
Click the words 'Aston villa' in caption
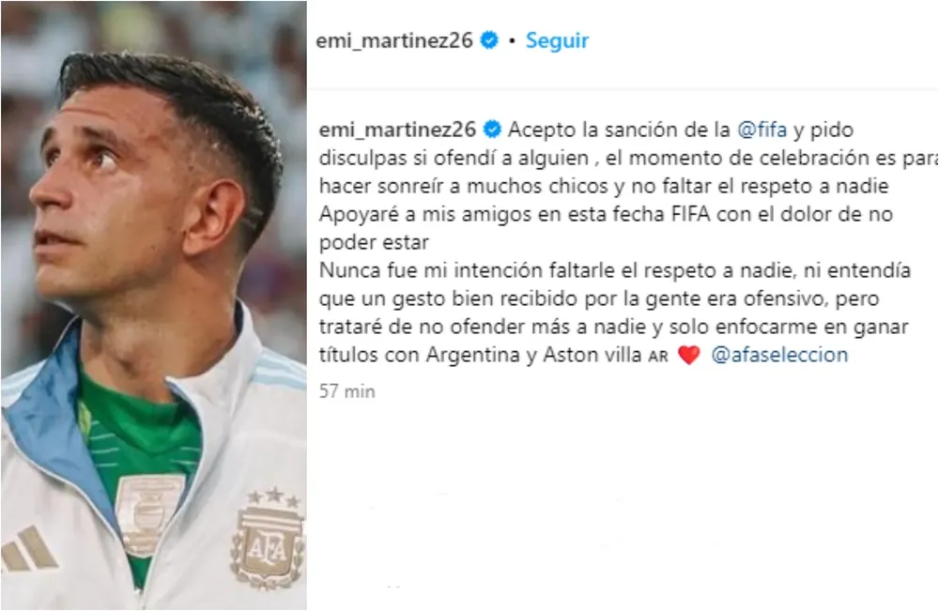click(x=593, y=355)
